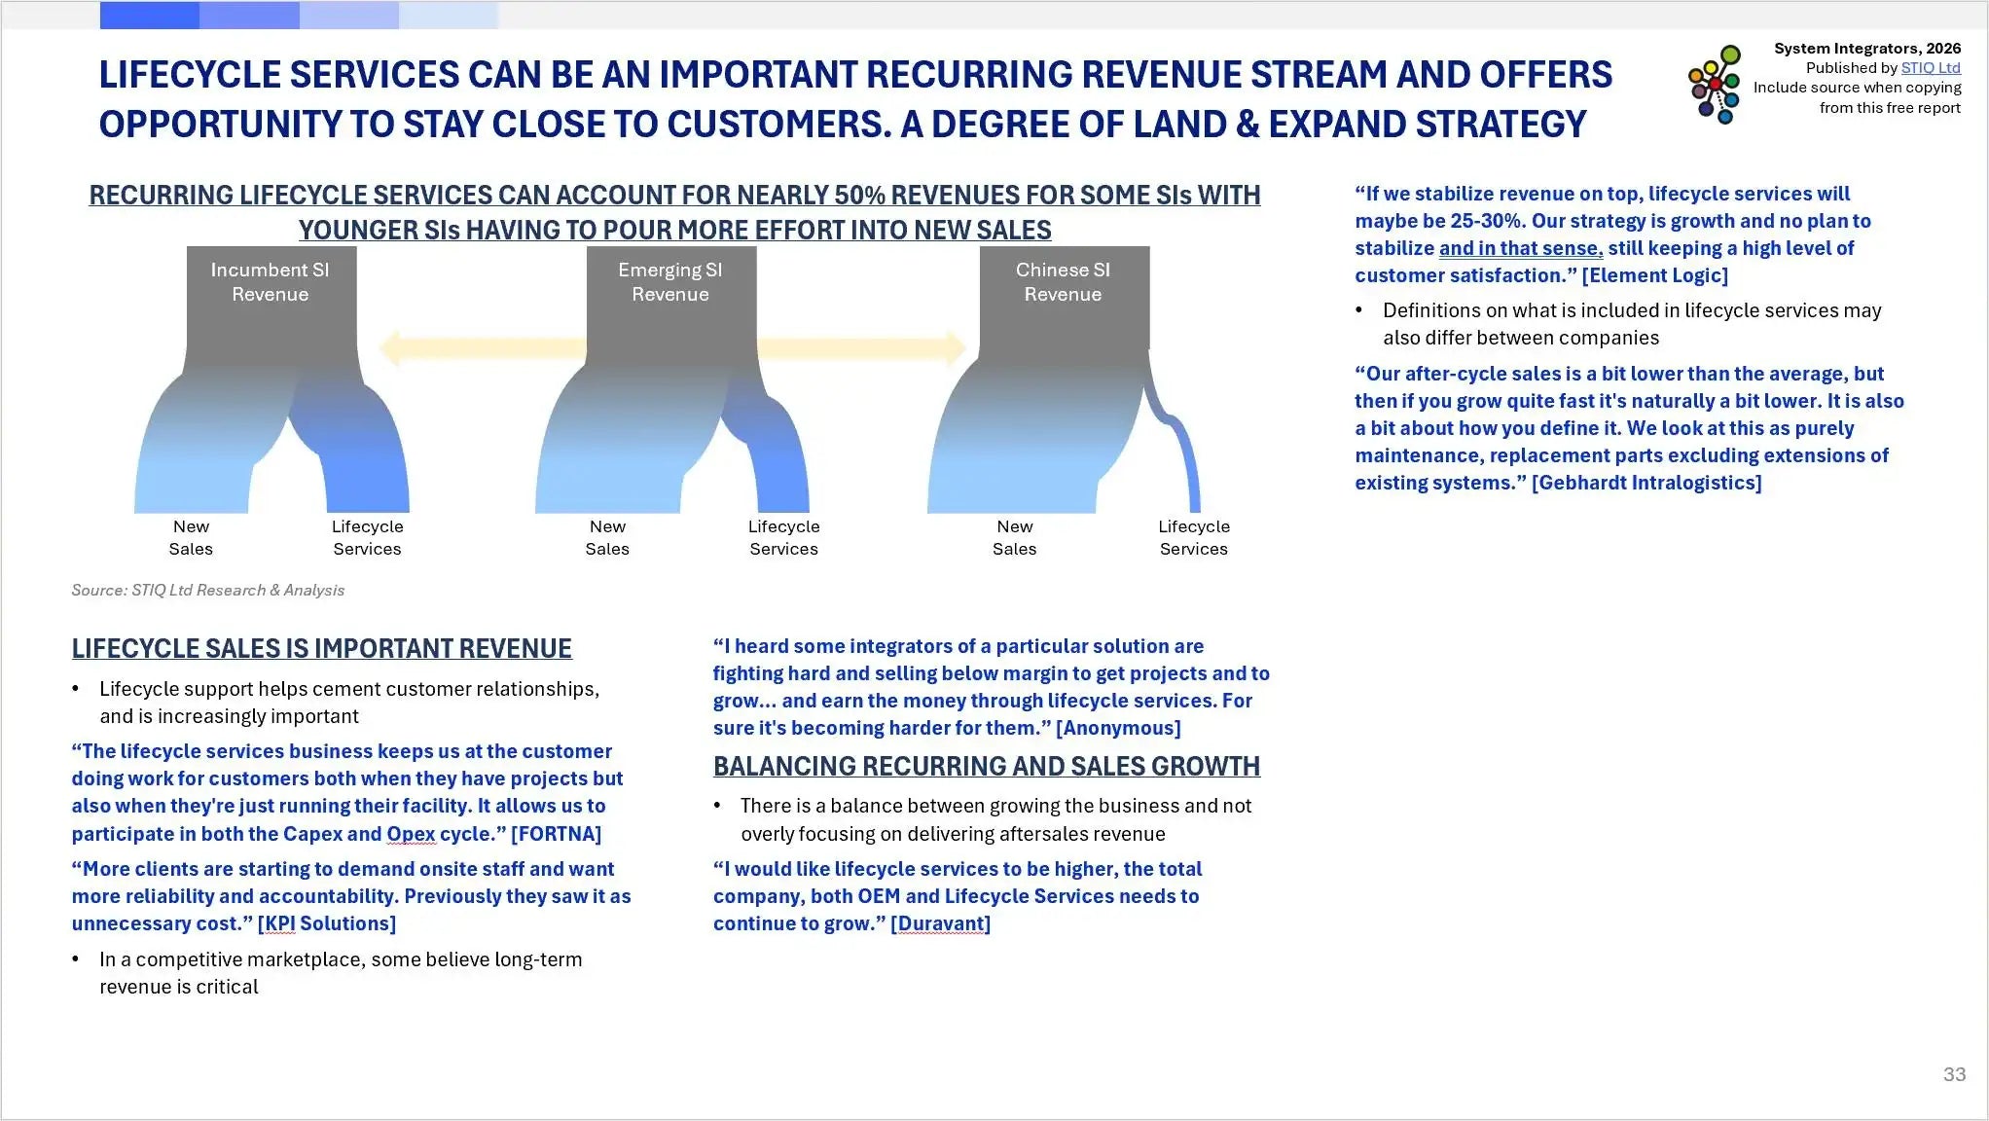
Task: Open the STIQ Ltd hyperlink
Action: [x=1931, y=68]
